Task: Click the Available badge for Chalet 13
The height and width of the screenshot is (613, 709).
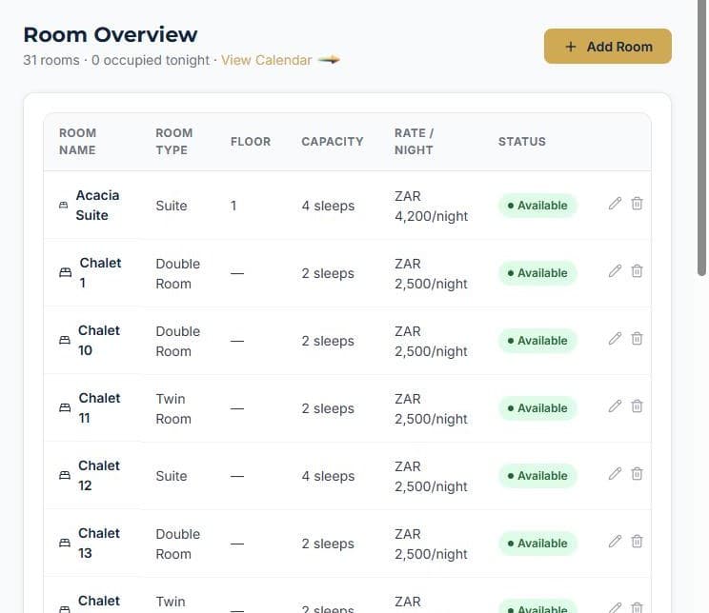Action: click(537, 544)
